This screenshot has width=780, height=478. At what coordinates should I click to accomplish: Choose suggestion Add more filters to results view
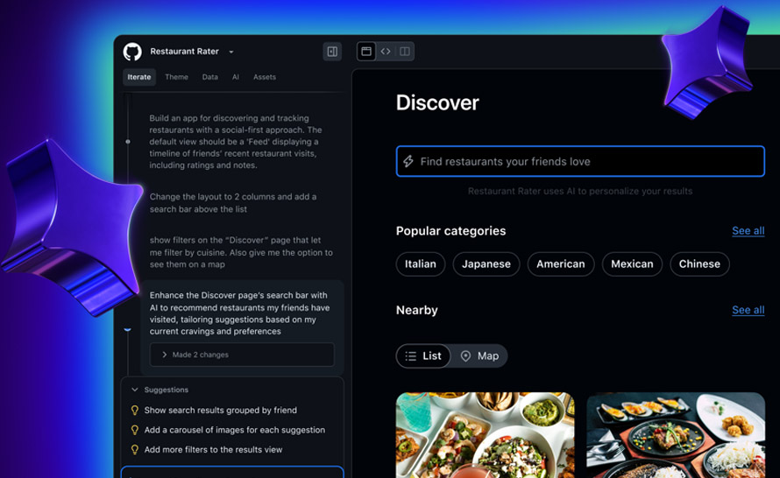coord(213,450)
